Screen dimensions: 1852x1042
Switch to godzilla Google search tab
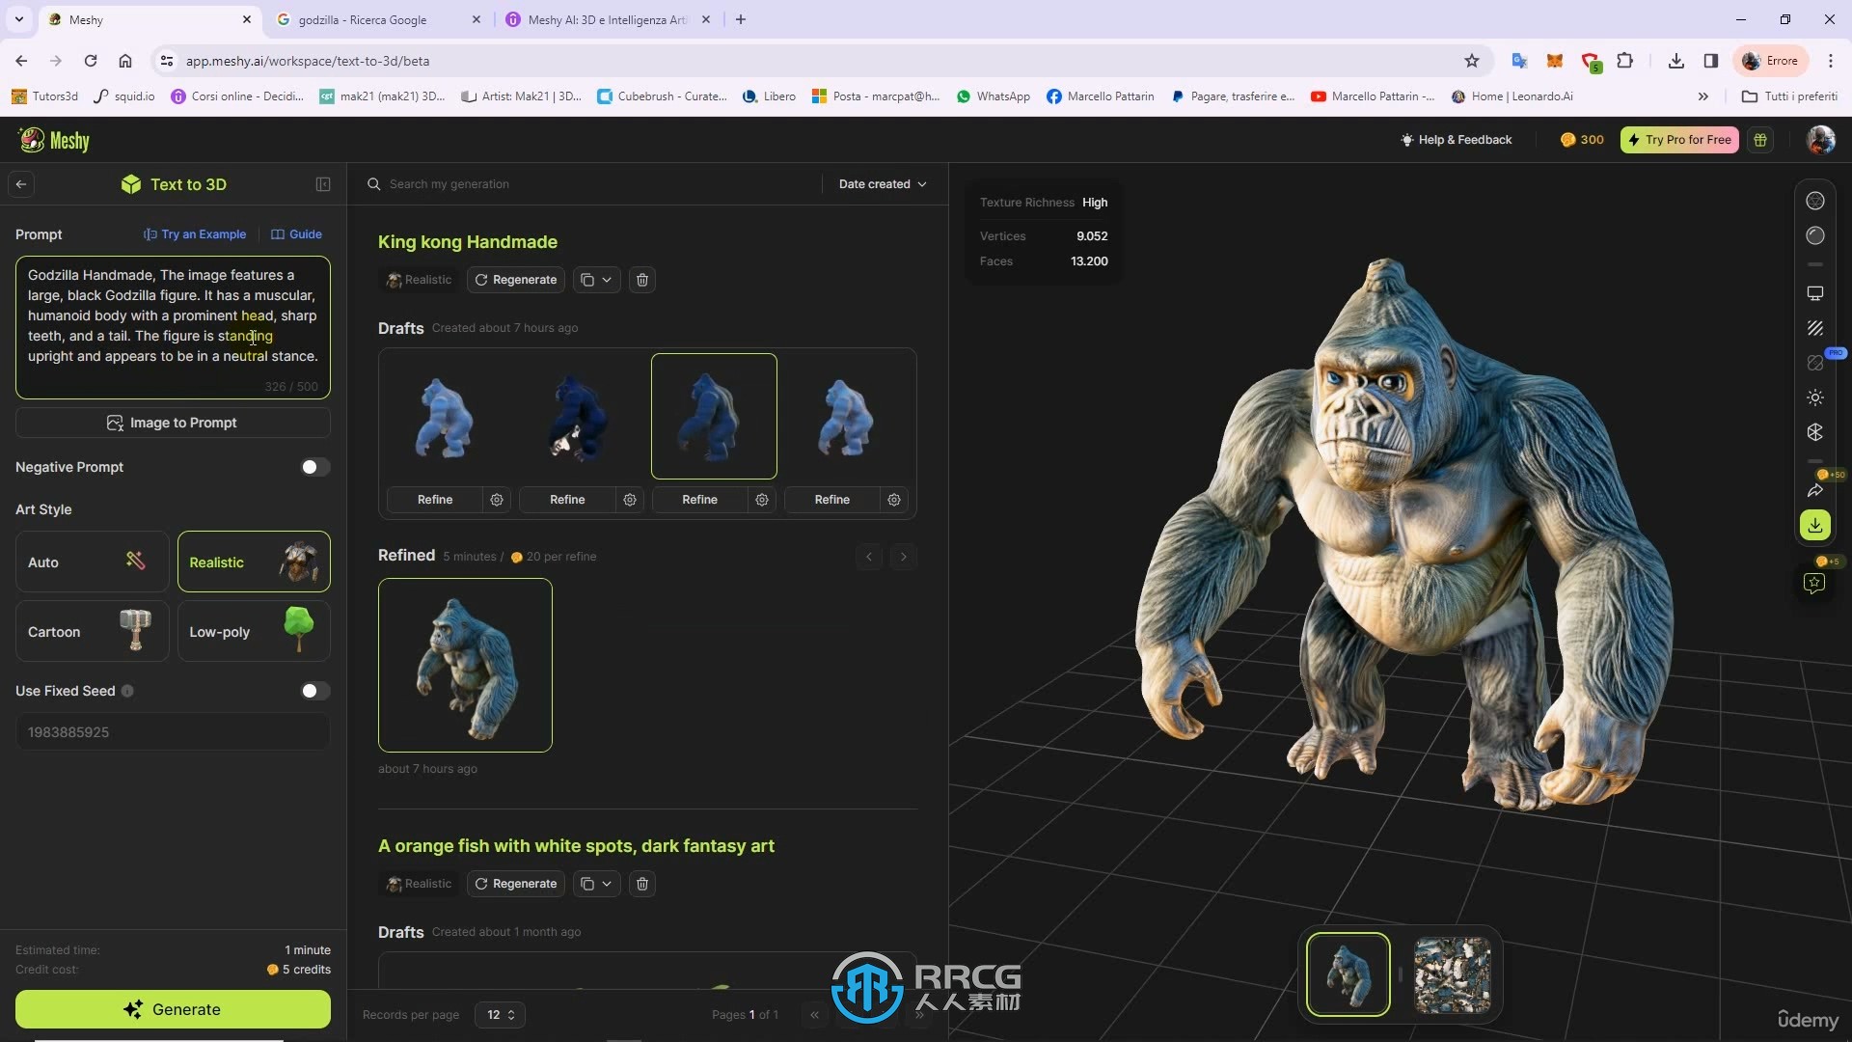point(376,19)
